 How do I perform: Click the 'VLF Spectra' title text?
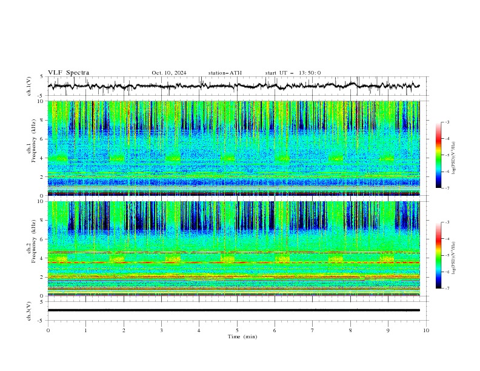[68, 73]
